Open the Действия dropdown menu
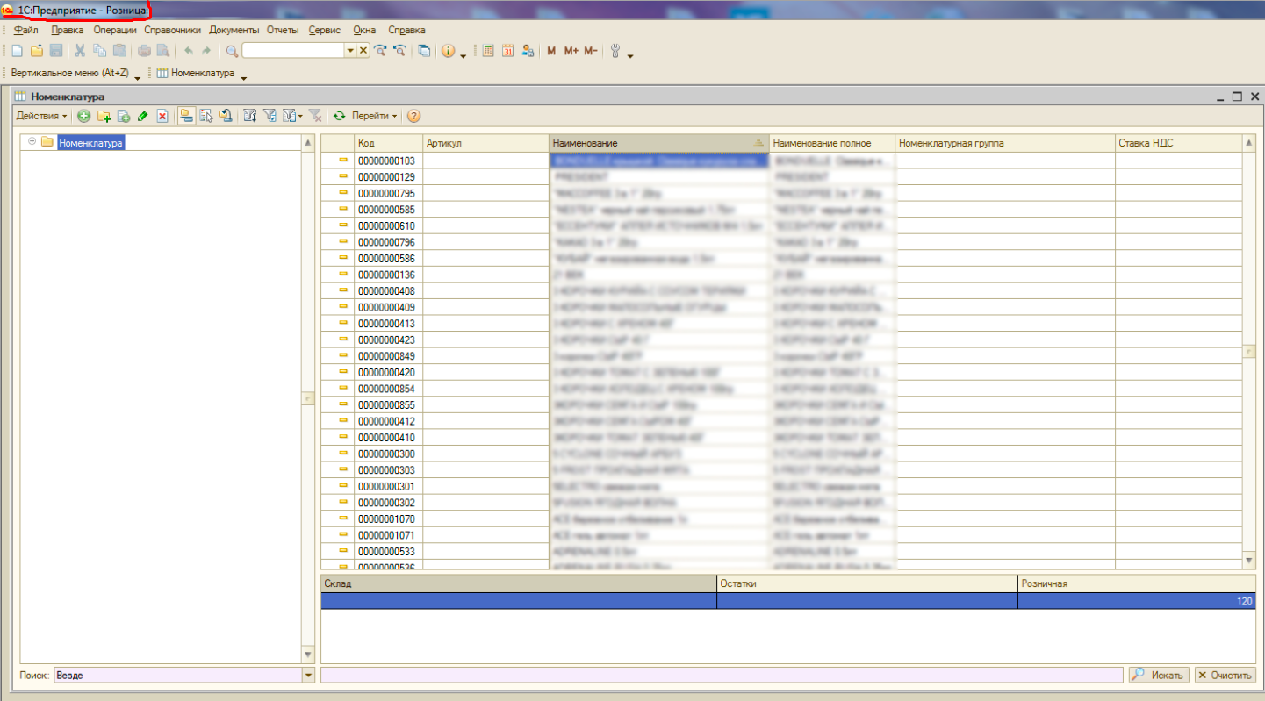Viewport: 1265px width, 701px height. [x=40, y=116]
